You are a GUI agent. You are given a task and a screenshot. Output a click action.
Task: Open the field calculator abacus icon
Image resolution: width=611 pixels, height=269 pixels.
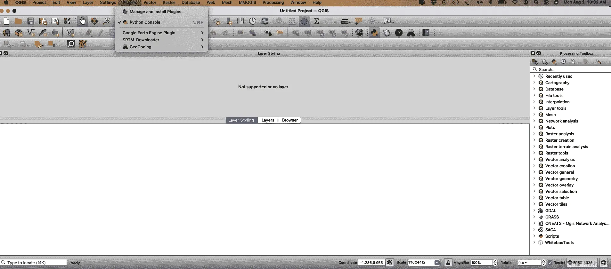(292, 21)
